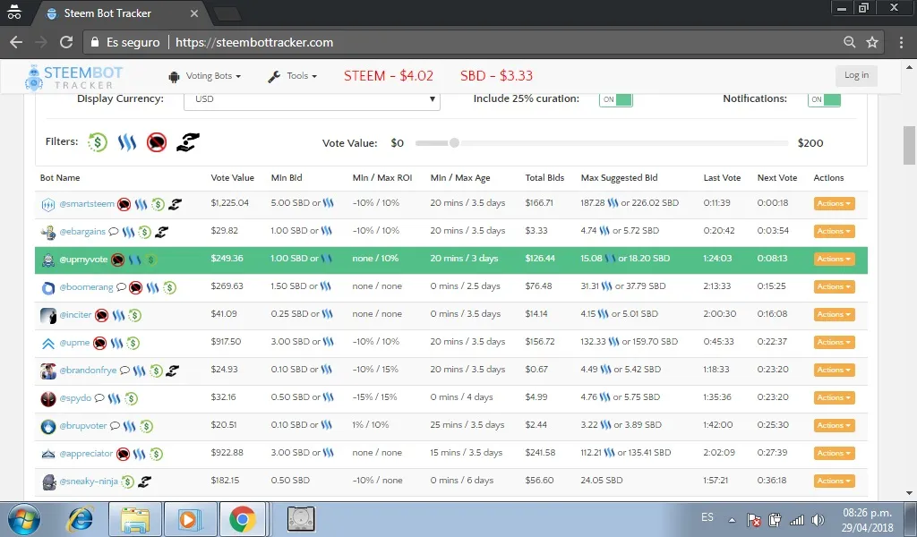Click the hand-giving filter icon

pos(188,142)
